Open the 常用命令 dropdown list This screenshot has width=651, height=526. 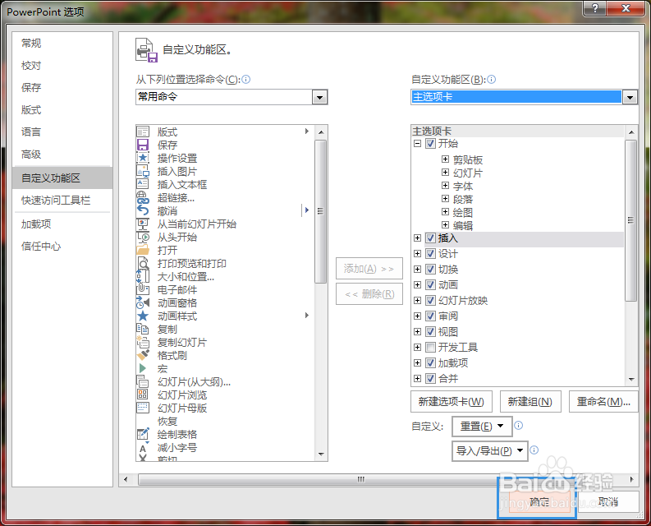tap(319, 97)
